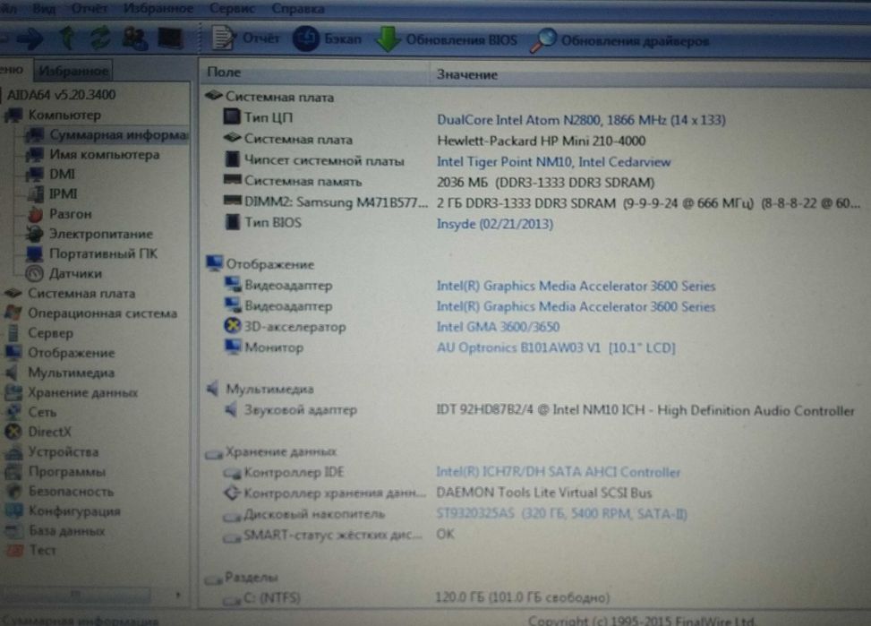Open Intel Tiger Point NM10 chipset link
The image size is (871, 626).
click(x=554, y=162)
